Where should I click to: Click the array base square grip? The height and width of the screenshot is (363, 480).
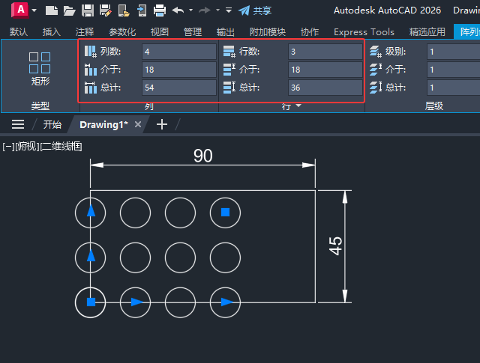point(91,302)
